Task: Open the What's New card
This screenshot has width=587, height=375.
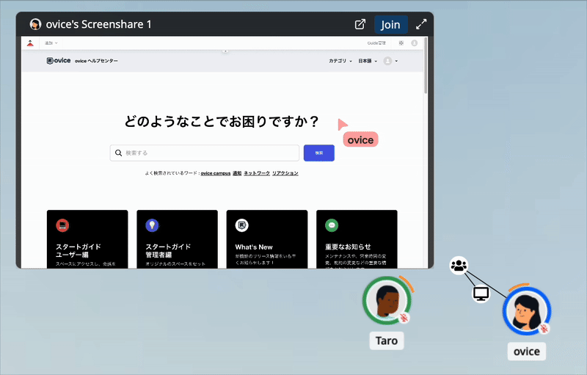Action: (x=267, y=239)
